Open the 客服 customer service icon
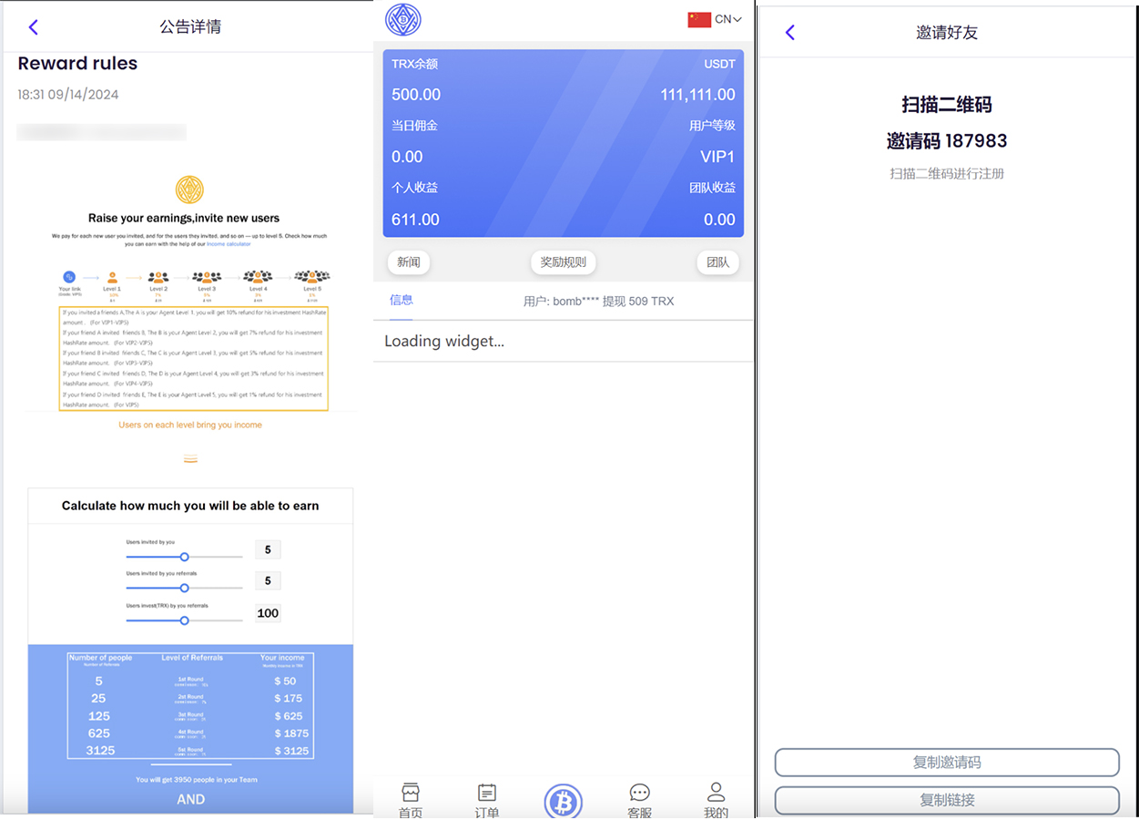Viewport: 1139px width, 820px height. (640, 792)
